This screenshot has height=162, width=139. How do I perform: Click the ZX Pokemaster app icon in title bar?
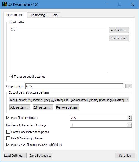tap(5, 4)
